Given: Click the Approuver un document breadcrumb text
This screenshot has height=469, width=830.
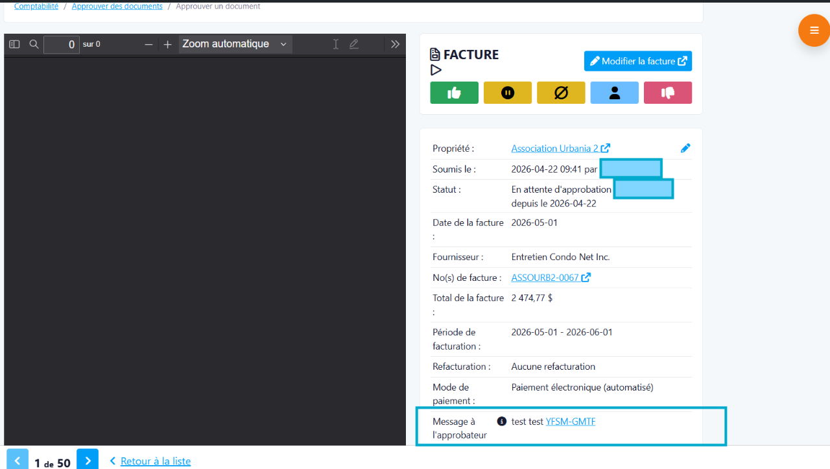Looking at the screenshot, I should pos(218,6).
